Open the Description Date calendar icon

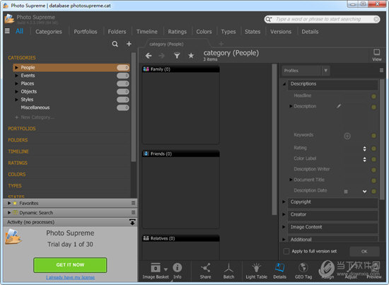click(x=346, y=191)
